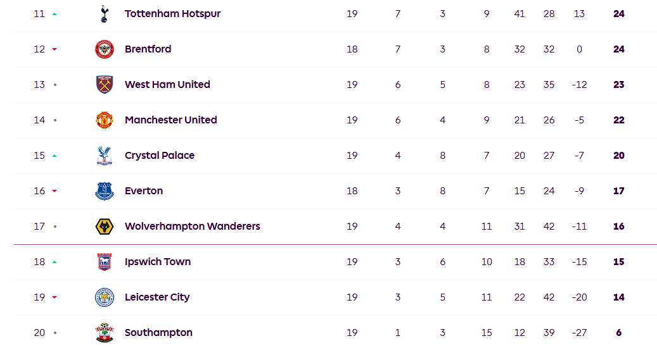Screen dimensions: 657x348
Task: Click Tottenham's green position-up arrow
Action: coord(54,14)
